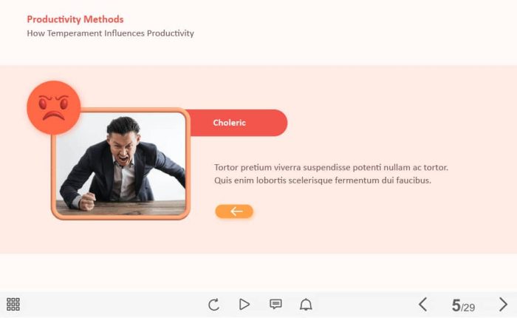Click the Quis enim lobortis text line
Screen dimensions: 517x318
323,180
